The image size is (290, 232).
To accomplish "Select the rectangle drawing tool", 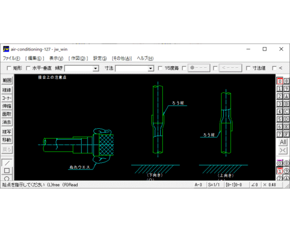I will [7, 171].
